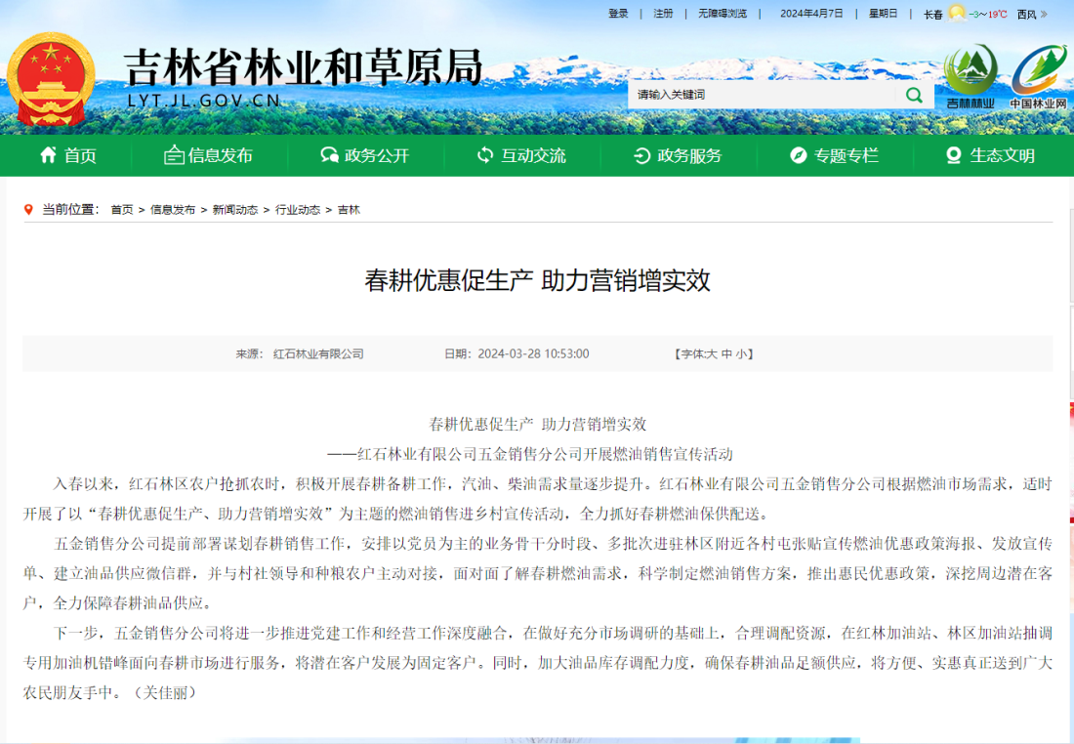Click the keyword search input field
Screen dimensions: 1074x744
[762, 95]
